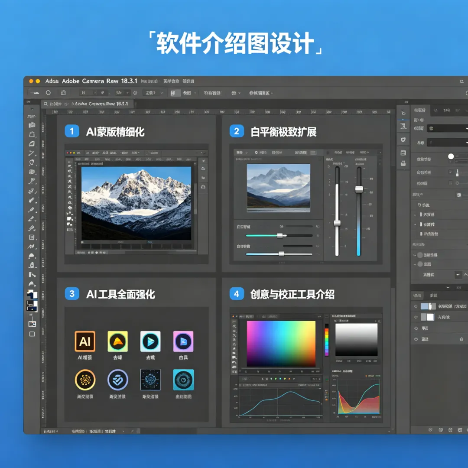Toggle the gray circle beside the lower expander chevron

pyautogui.click(x=420, y=264)
